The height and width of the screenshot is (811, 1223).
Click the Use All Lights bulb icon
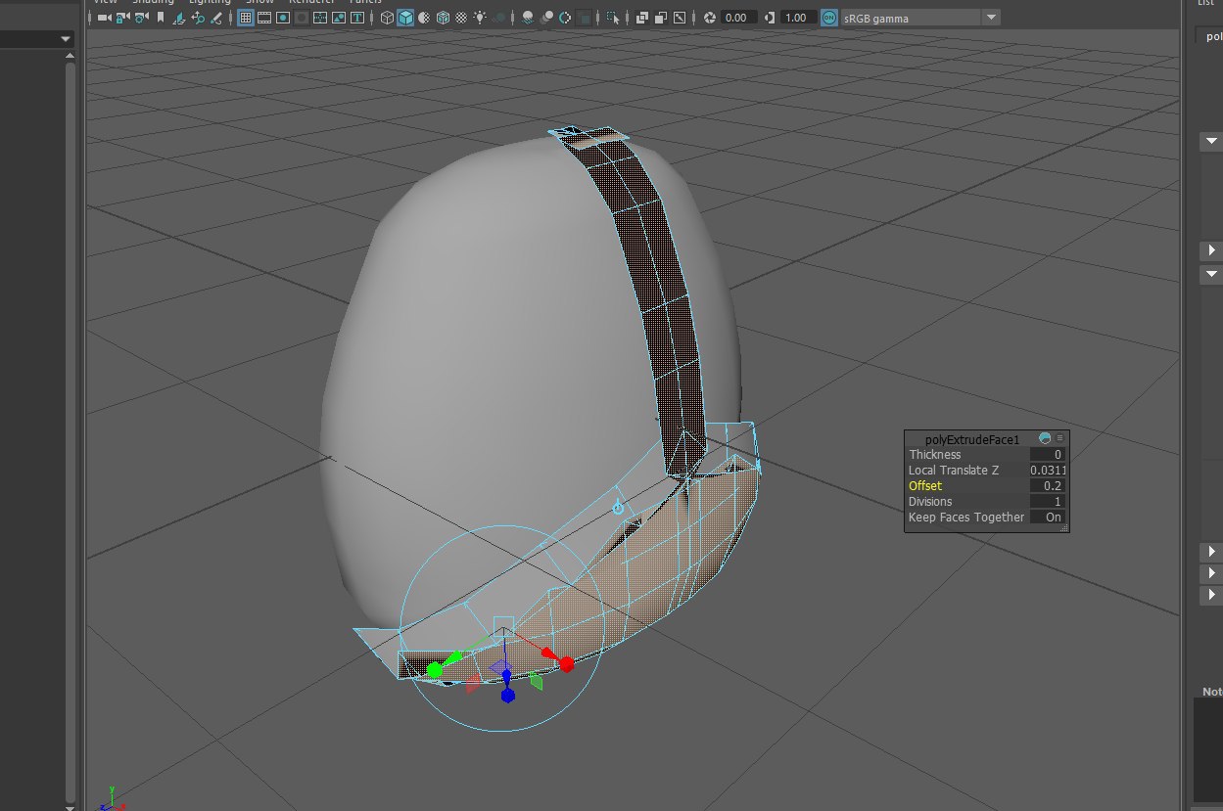coord(480,18)
